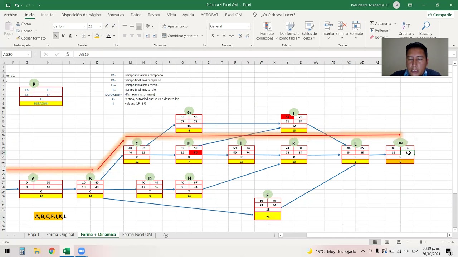Switch to Forma_Original sheet tab
Screen dimensions: 458x257
click(x=60, y=235)
